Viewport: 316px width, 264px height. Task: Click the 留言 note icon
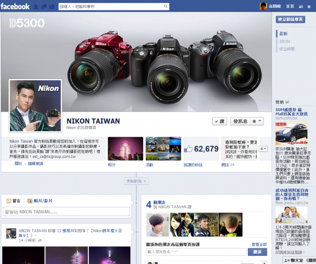pos(9,201)
